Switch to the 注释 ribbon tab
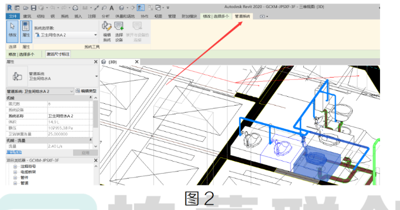The image size is (400, 210). click(x=92, y=16)
